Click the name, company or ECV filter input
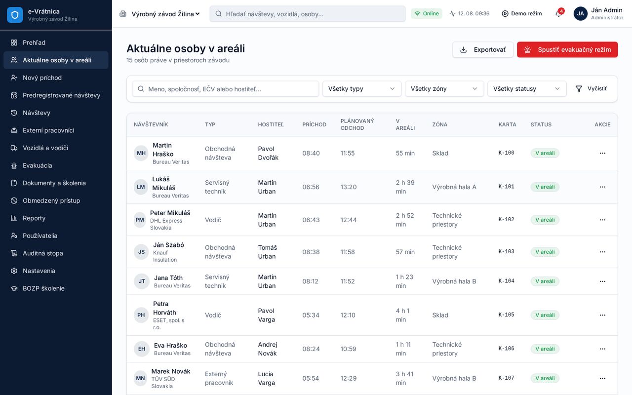Screen dimensions: 632x395 [226, 89]
